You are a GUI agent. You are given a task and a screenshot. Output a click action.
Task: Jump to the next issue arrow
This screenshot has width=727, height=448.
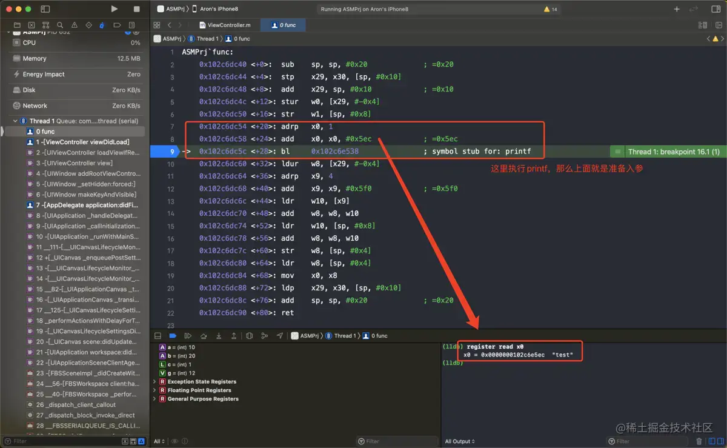[723, 39]
